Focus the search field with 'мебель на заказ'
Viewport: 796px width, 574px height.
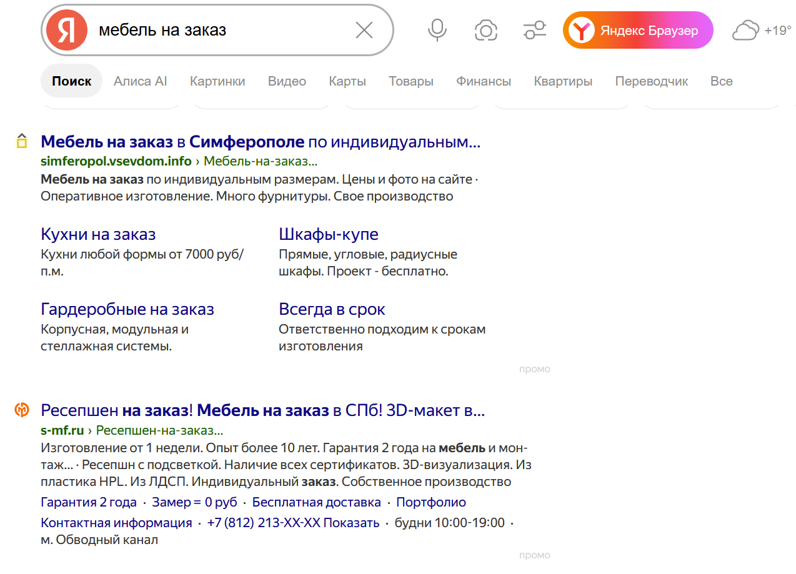219,30
